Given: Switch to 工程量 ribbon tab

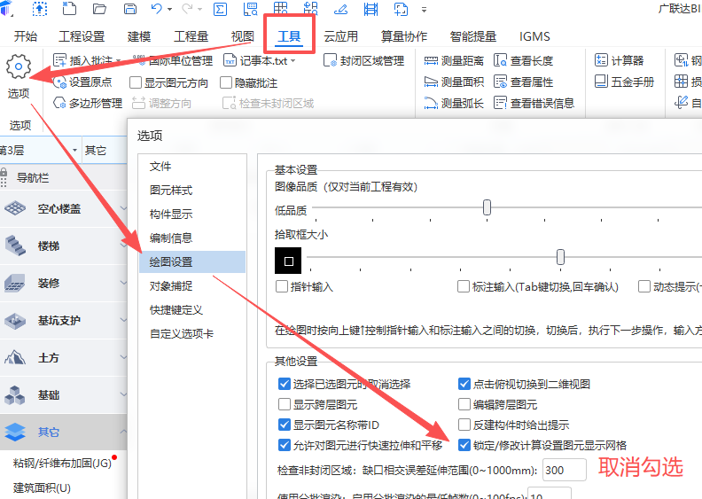Looking at the screenshot, I should (x=191, y=36).
